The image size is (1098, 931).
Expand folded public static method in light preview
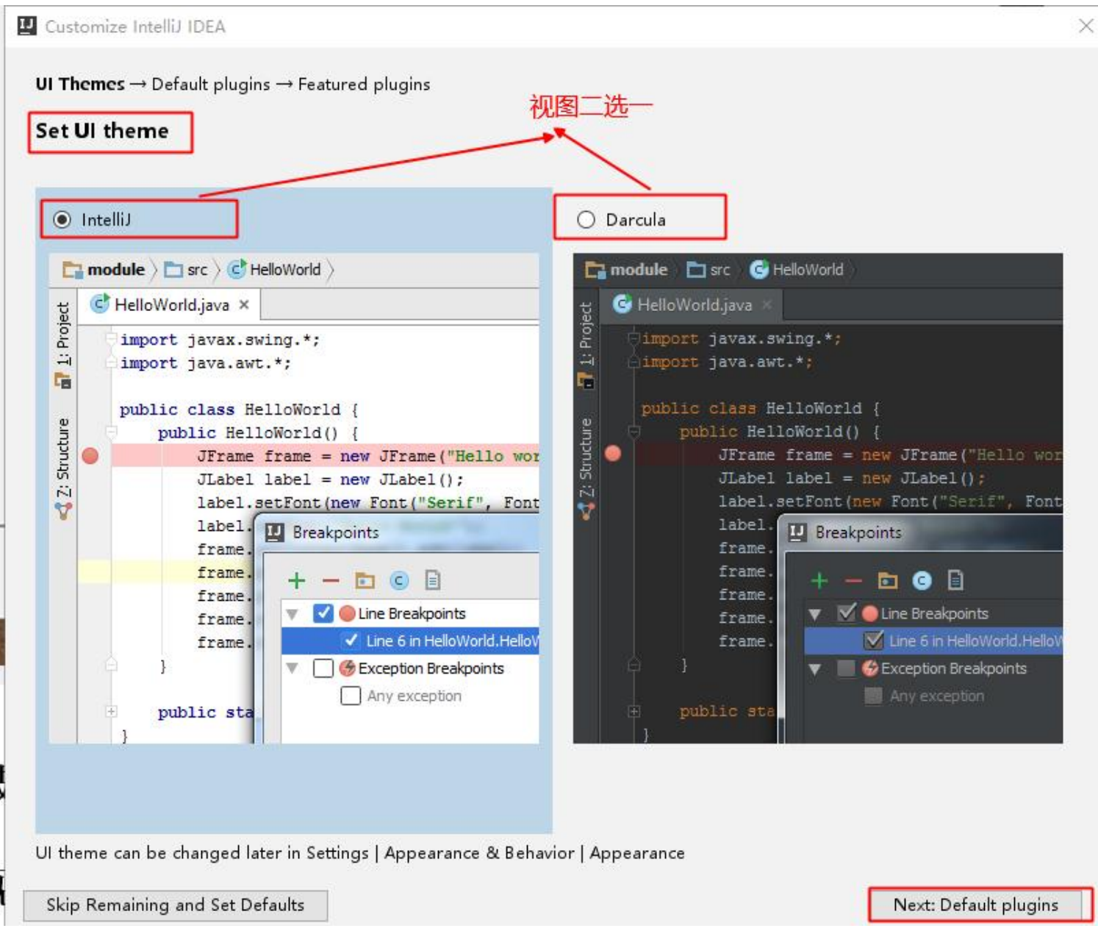(111, 711)
